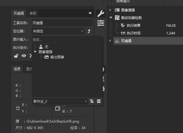Switch to the 参数 tab
183x133 pixels.
click(x=33, y=13)
